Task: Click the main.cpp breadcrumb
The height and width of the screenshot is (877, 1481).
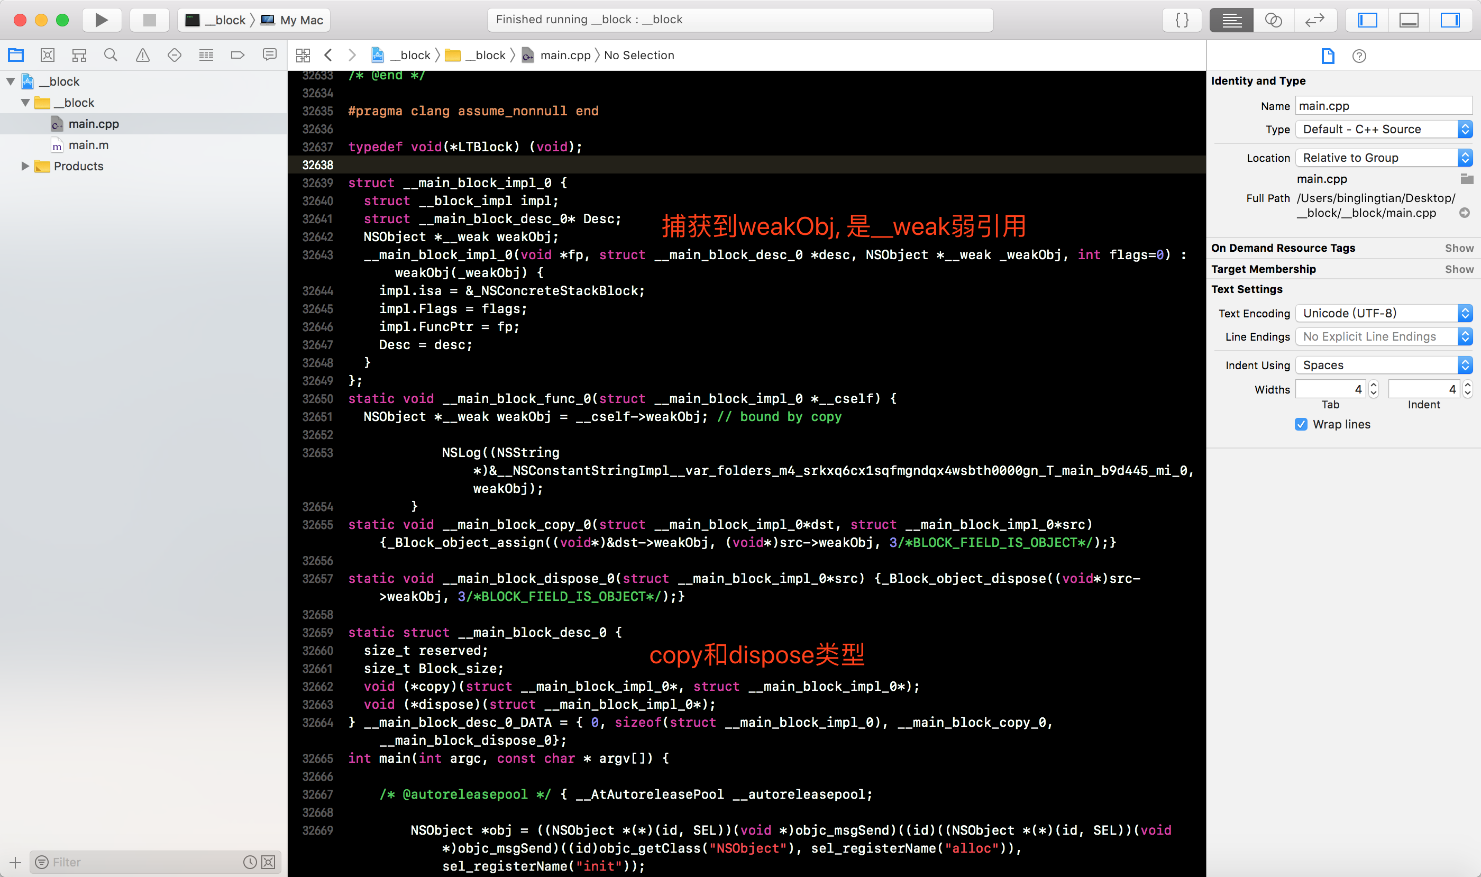Action: (556, 55)
